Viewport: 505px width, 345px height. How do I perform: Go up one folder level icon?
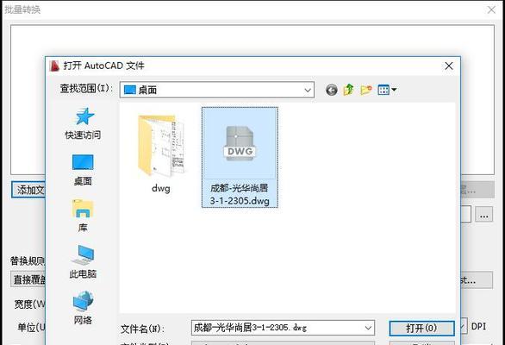[348, 90]
